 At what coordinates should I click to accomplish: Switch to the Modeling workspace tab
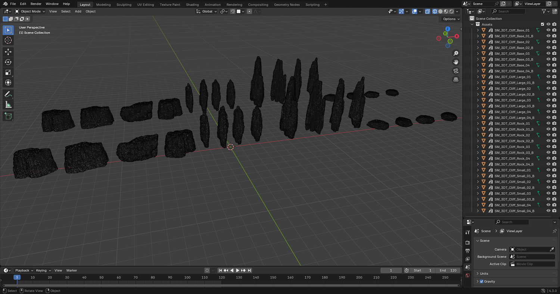103,4
